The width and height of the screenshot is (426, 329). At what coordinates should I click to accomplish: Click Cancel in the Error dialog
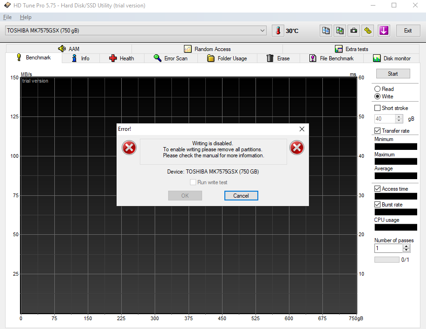241,196
